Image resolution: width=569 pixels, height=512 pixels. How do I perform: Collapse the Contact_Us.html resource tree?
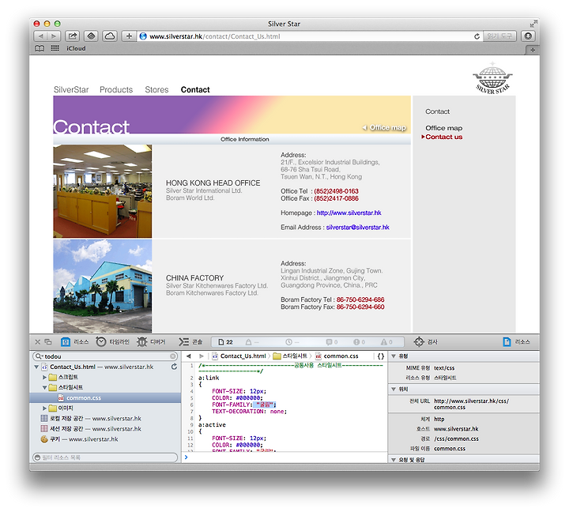36,367
